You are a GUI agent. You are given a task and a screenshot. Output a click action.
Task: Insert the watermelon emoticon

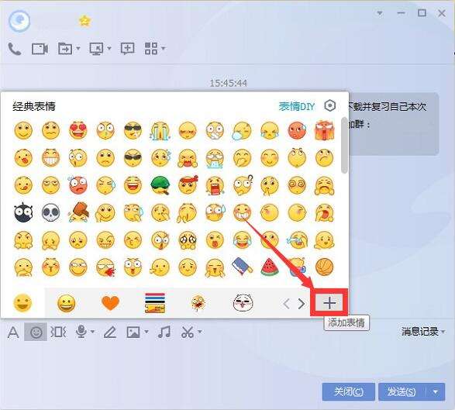270,267
